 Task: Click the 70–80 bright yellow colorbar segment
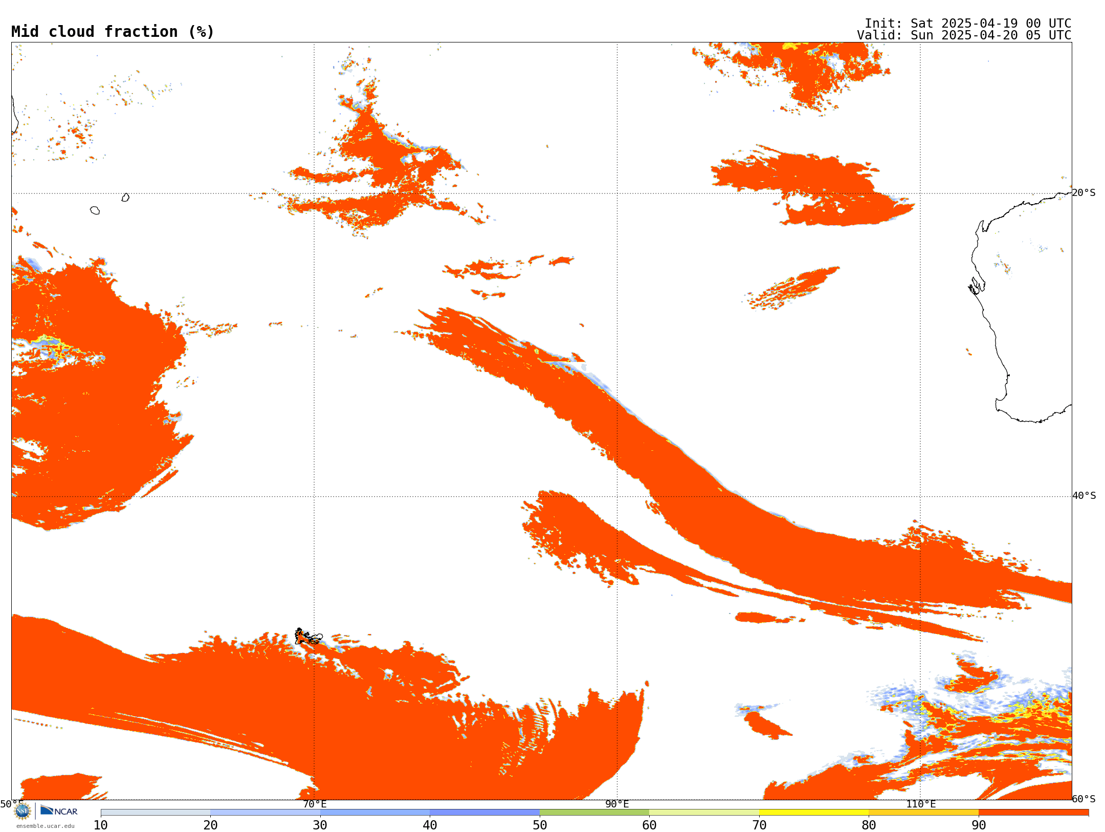[814, 813]
